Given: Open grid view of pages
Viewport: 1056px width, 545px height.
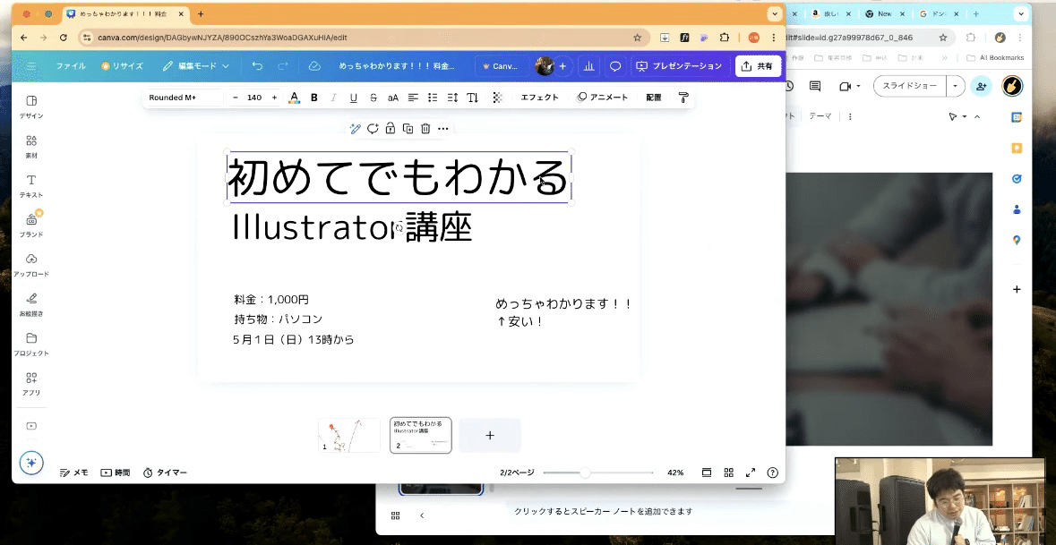Looking at the screenshot, I should tap(729, 473).
